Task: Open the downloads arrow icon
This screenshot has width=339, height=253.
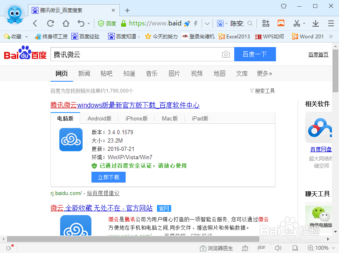Action: point(316,23)
